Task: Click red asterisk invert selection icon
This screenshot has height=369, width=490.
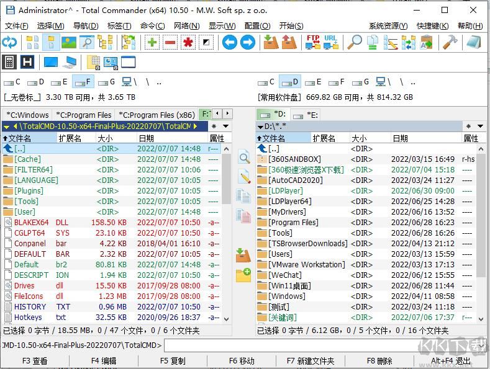Action: (x=188, y=42)
